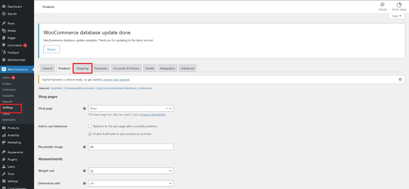Click the Posts pin icon
The height and width of the screenshot is (189, 409).
4,23
